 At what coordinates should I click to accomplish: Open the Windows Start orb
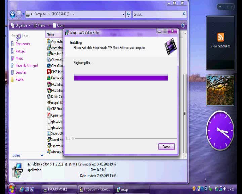[x=11, y=189]
